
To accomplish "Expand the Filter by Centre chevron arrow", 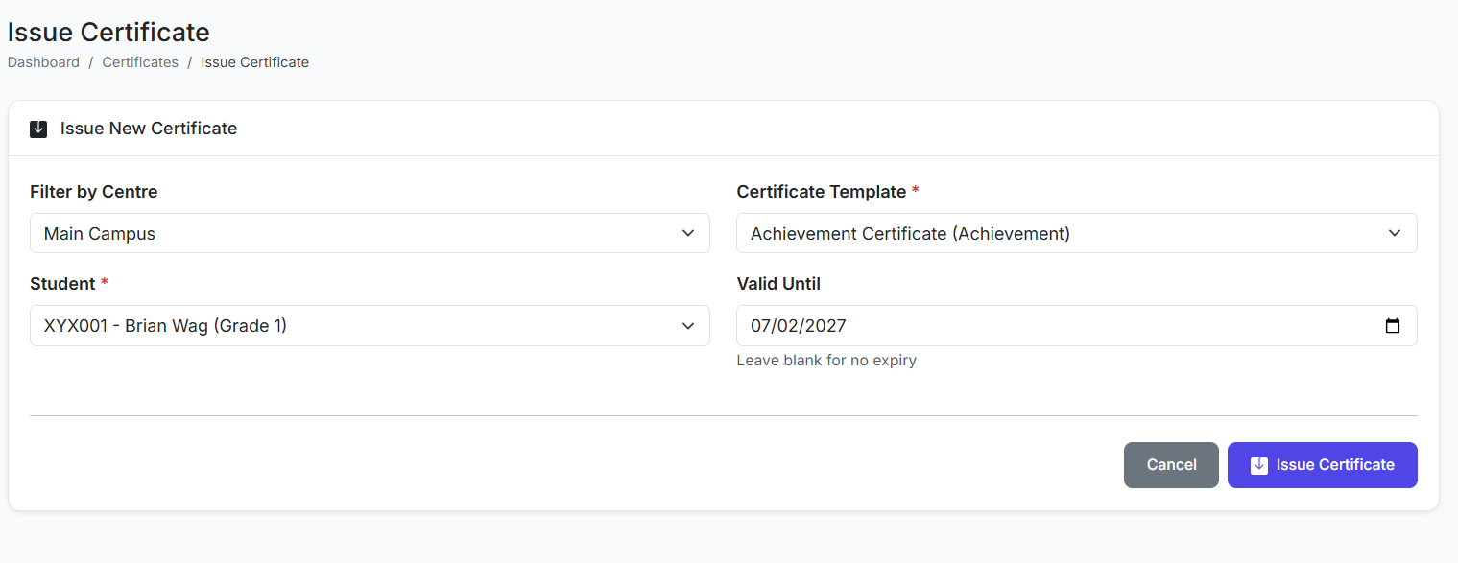I will 688,233.
